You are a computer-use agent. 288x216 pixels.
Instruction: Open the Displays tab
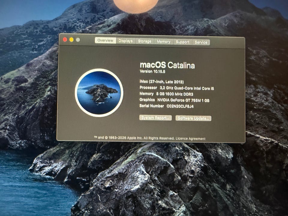126,41
